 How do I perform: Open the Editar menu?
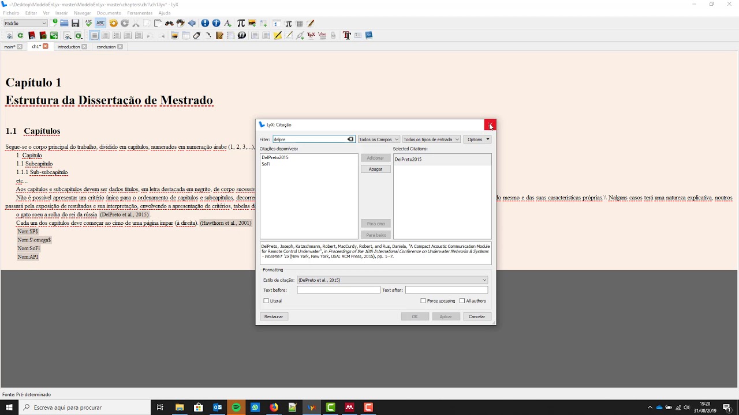31,13
